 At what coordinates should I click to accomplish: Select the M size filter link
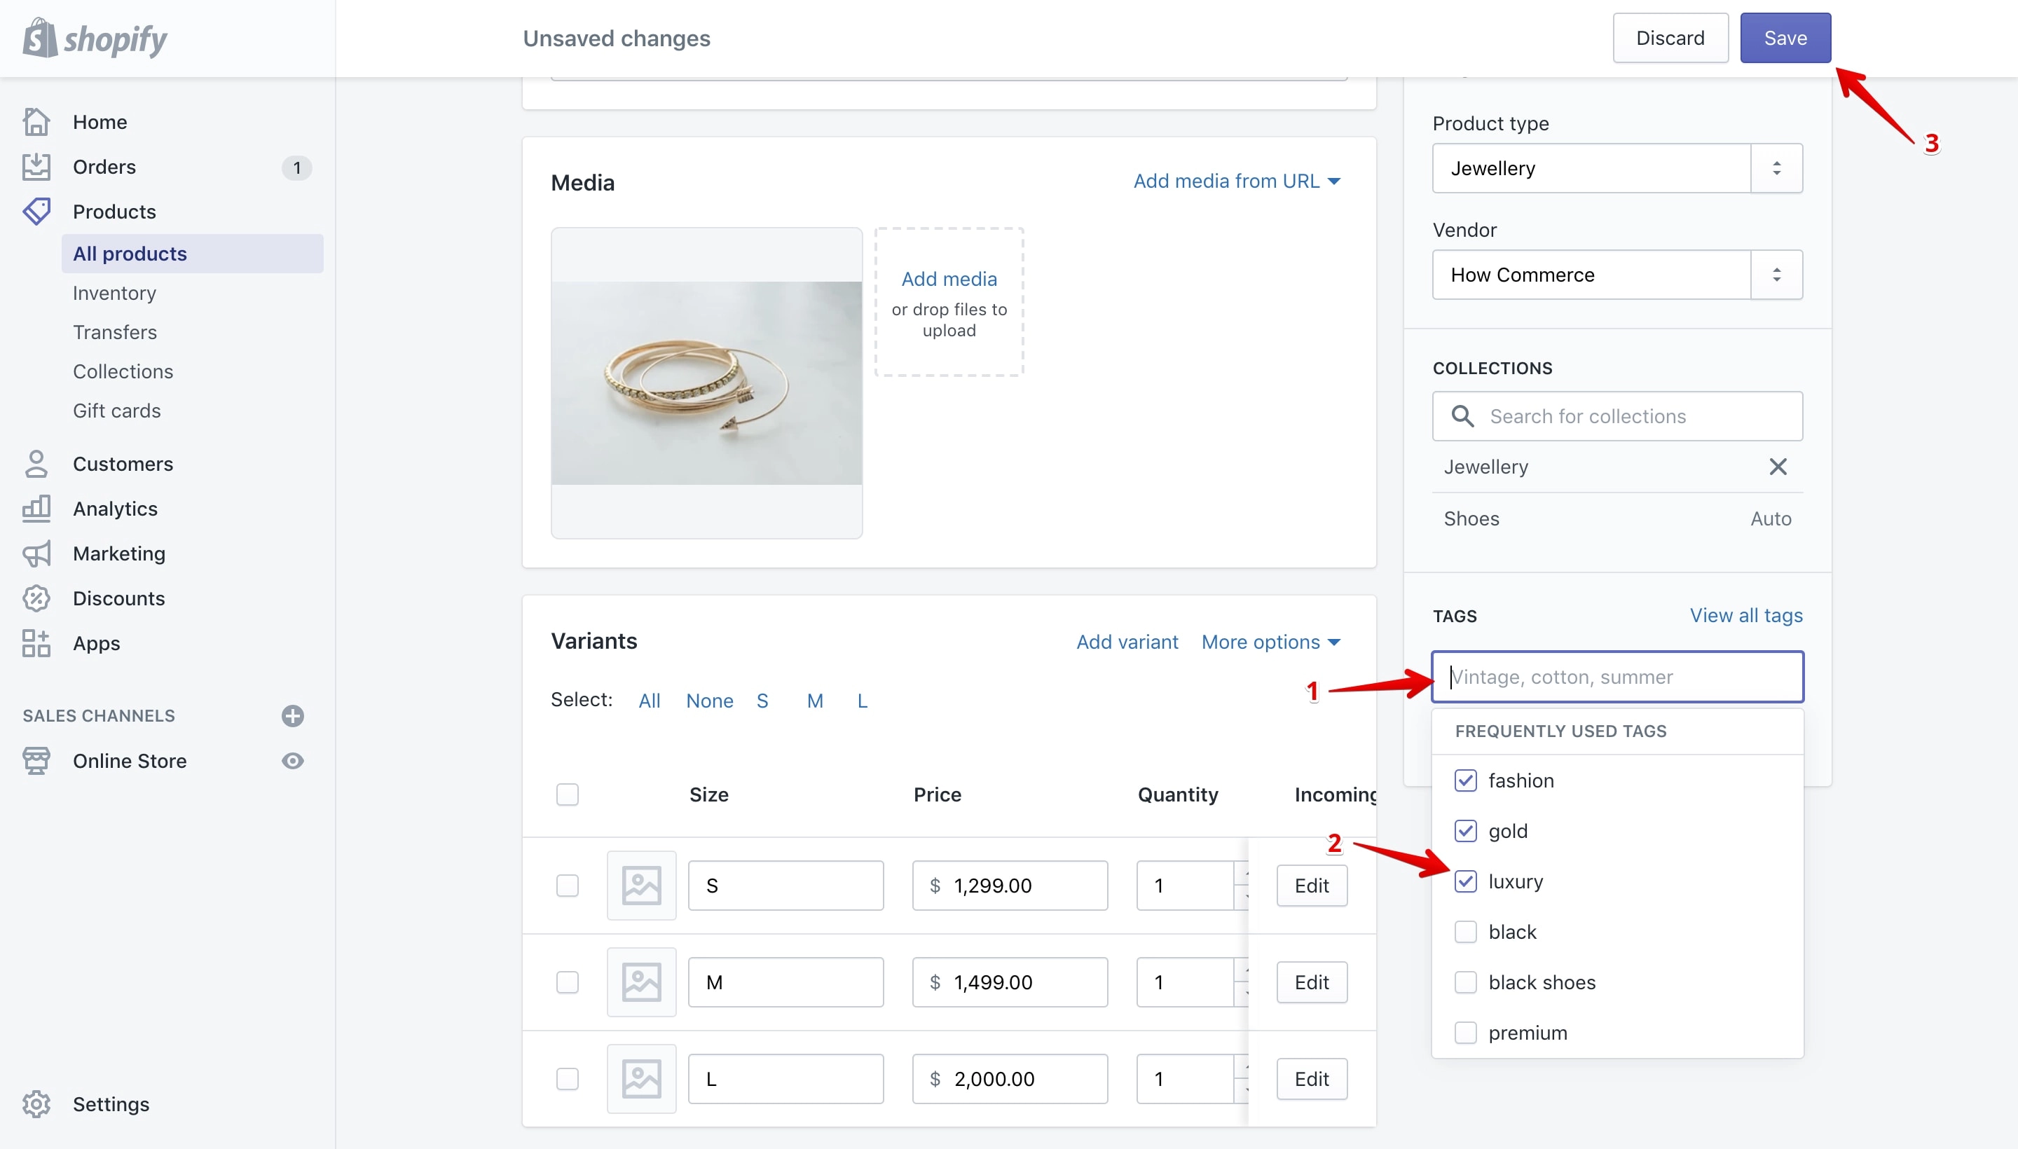(815, 701)
